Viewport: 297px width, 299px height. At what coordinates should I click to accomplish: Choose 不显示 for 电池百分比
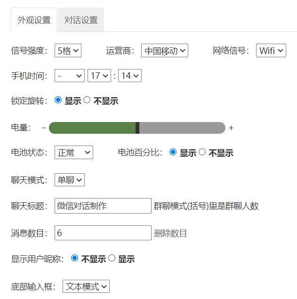click(202, 152)
